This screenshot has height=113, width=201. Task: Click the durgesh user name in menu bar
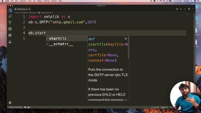[x=186, y=1]
